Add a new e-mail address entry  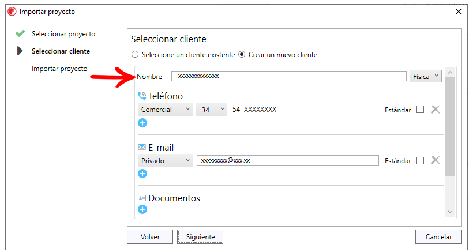[142, 174]
